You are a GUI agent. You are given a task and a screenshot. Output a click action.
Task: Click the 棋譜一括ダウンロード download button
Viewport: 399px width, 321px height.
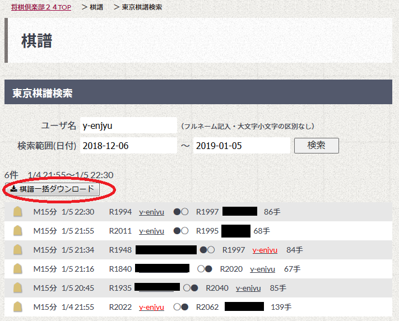click(52, 189)
